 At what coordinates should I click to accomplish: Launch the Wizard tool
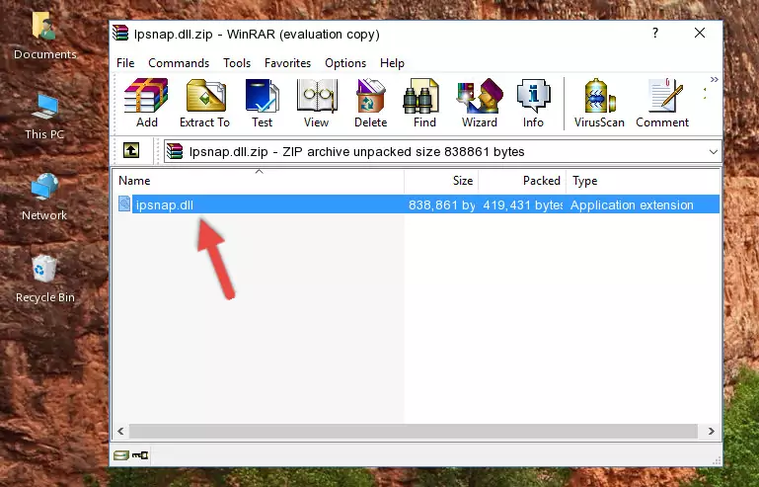480,103
